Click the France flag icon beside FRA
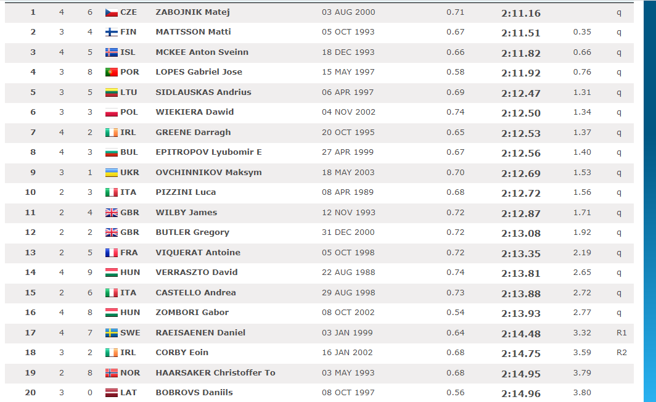656x402 pixels. 111,253
